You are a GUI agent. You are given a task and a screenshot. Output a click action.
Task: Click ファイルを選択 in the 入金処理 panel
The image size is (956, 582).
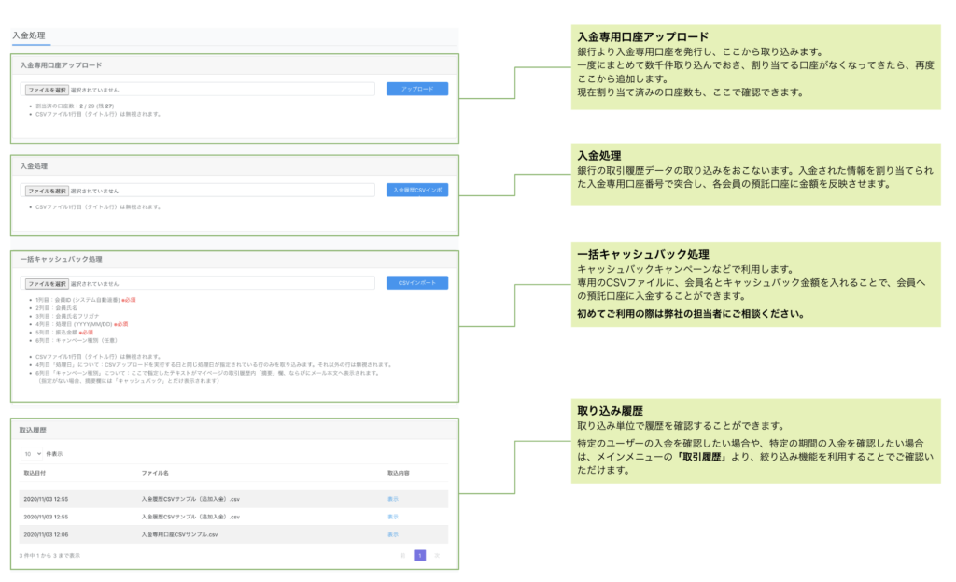(x=47, y=190)
